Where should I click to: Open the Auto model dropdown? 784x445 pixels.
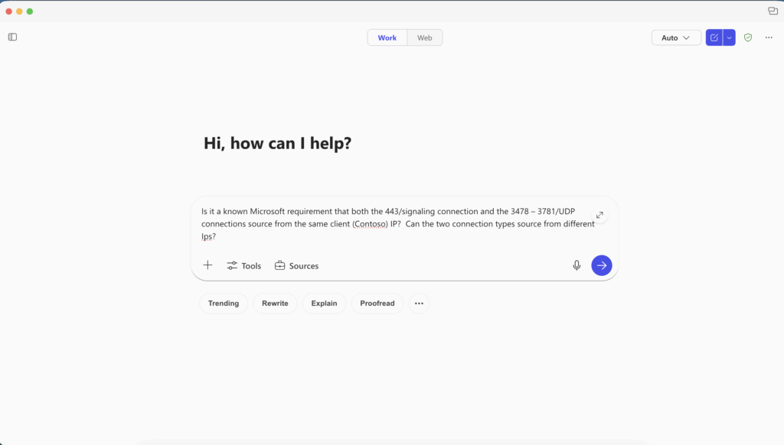(676, 37)
